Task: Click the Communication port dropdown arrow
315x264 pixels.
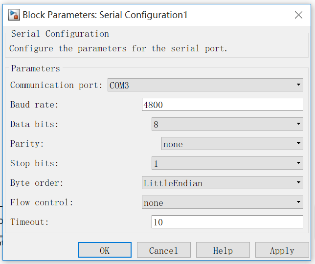Action: [x=298, y=85]
